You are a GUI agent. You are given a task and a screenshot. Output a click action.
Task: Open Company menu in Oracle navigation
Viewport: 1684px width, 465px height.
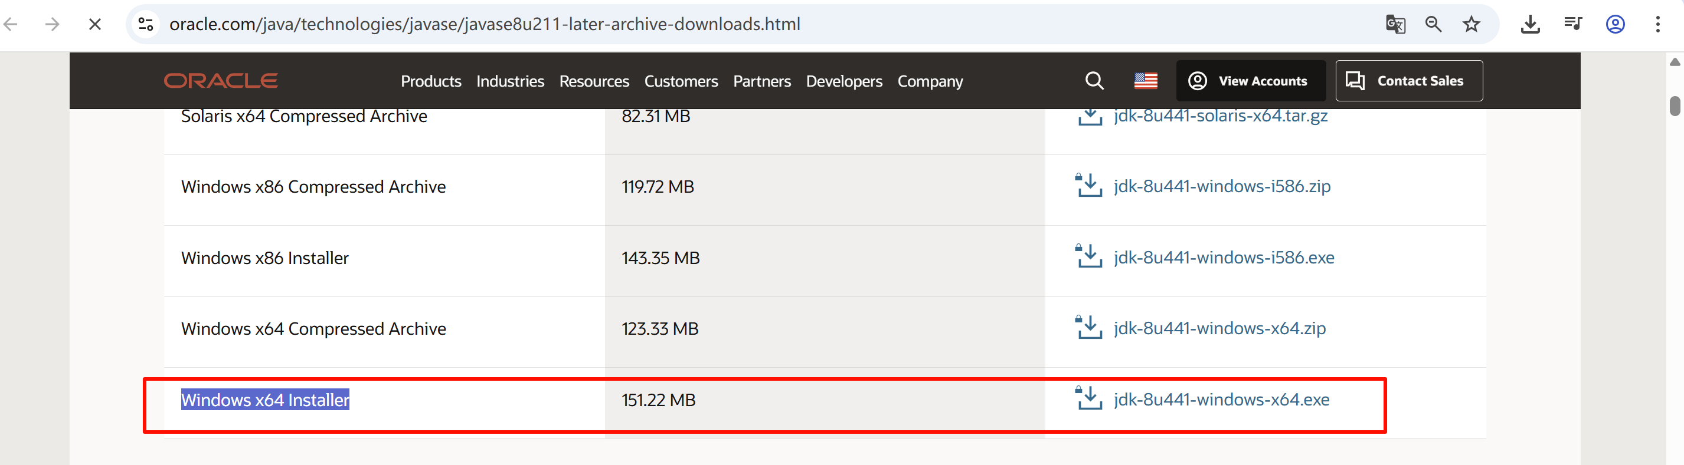click(x=930, y=82)
